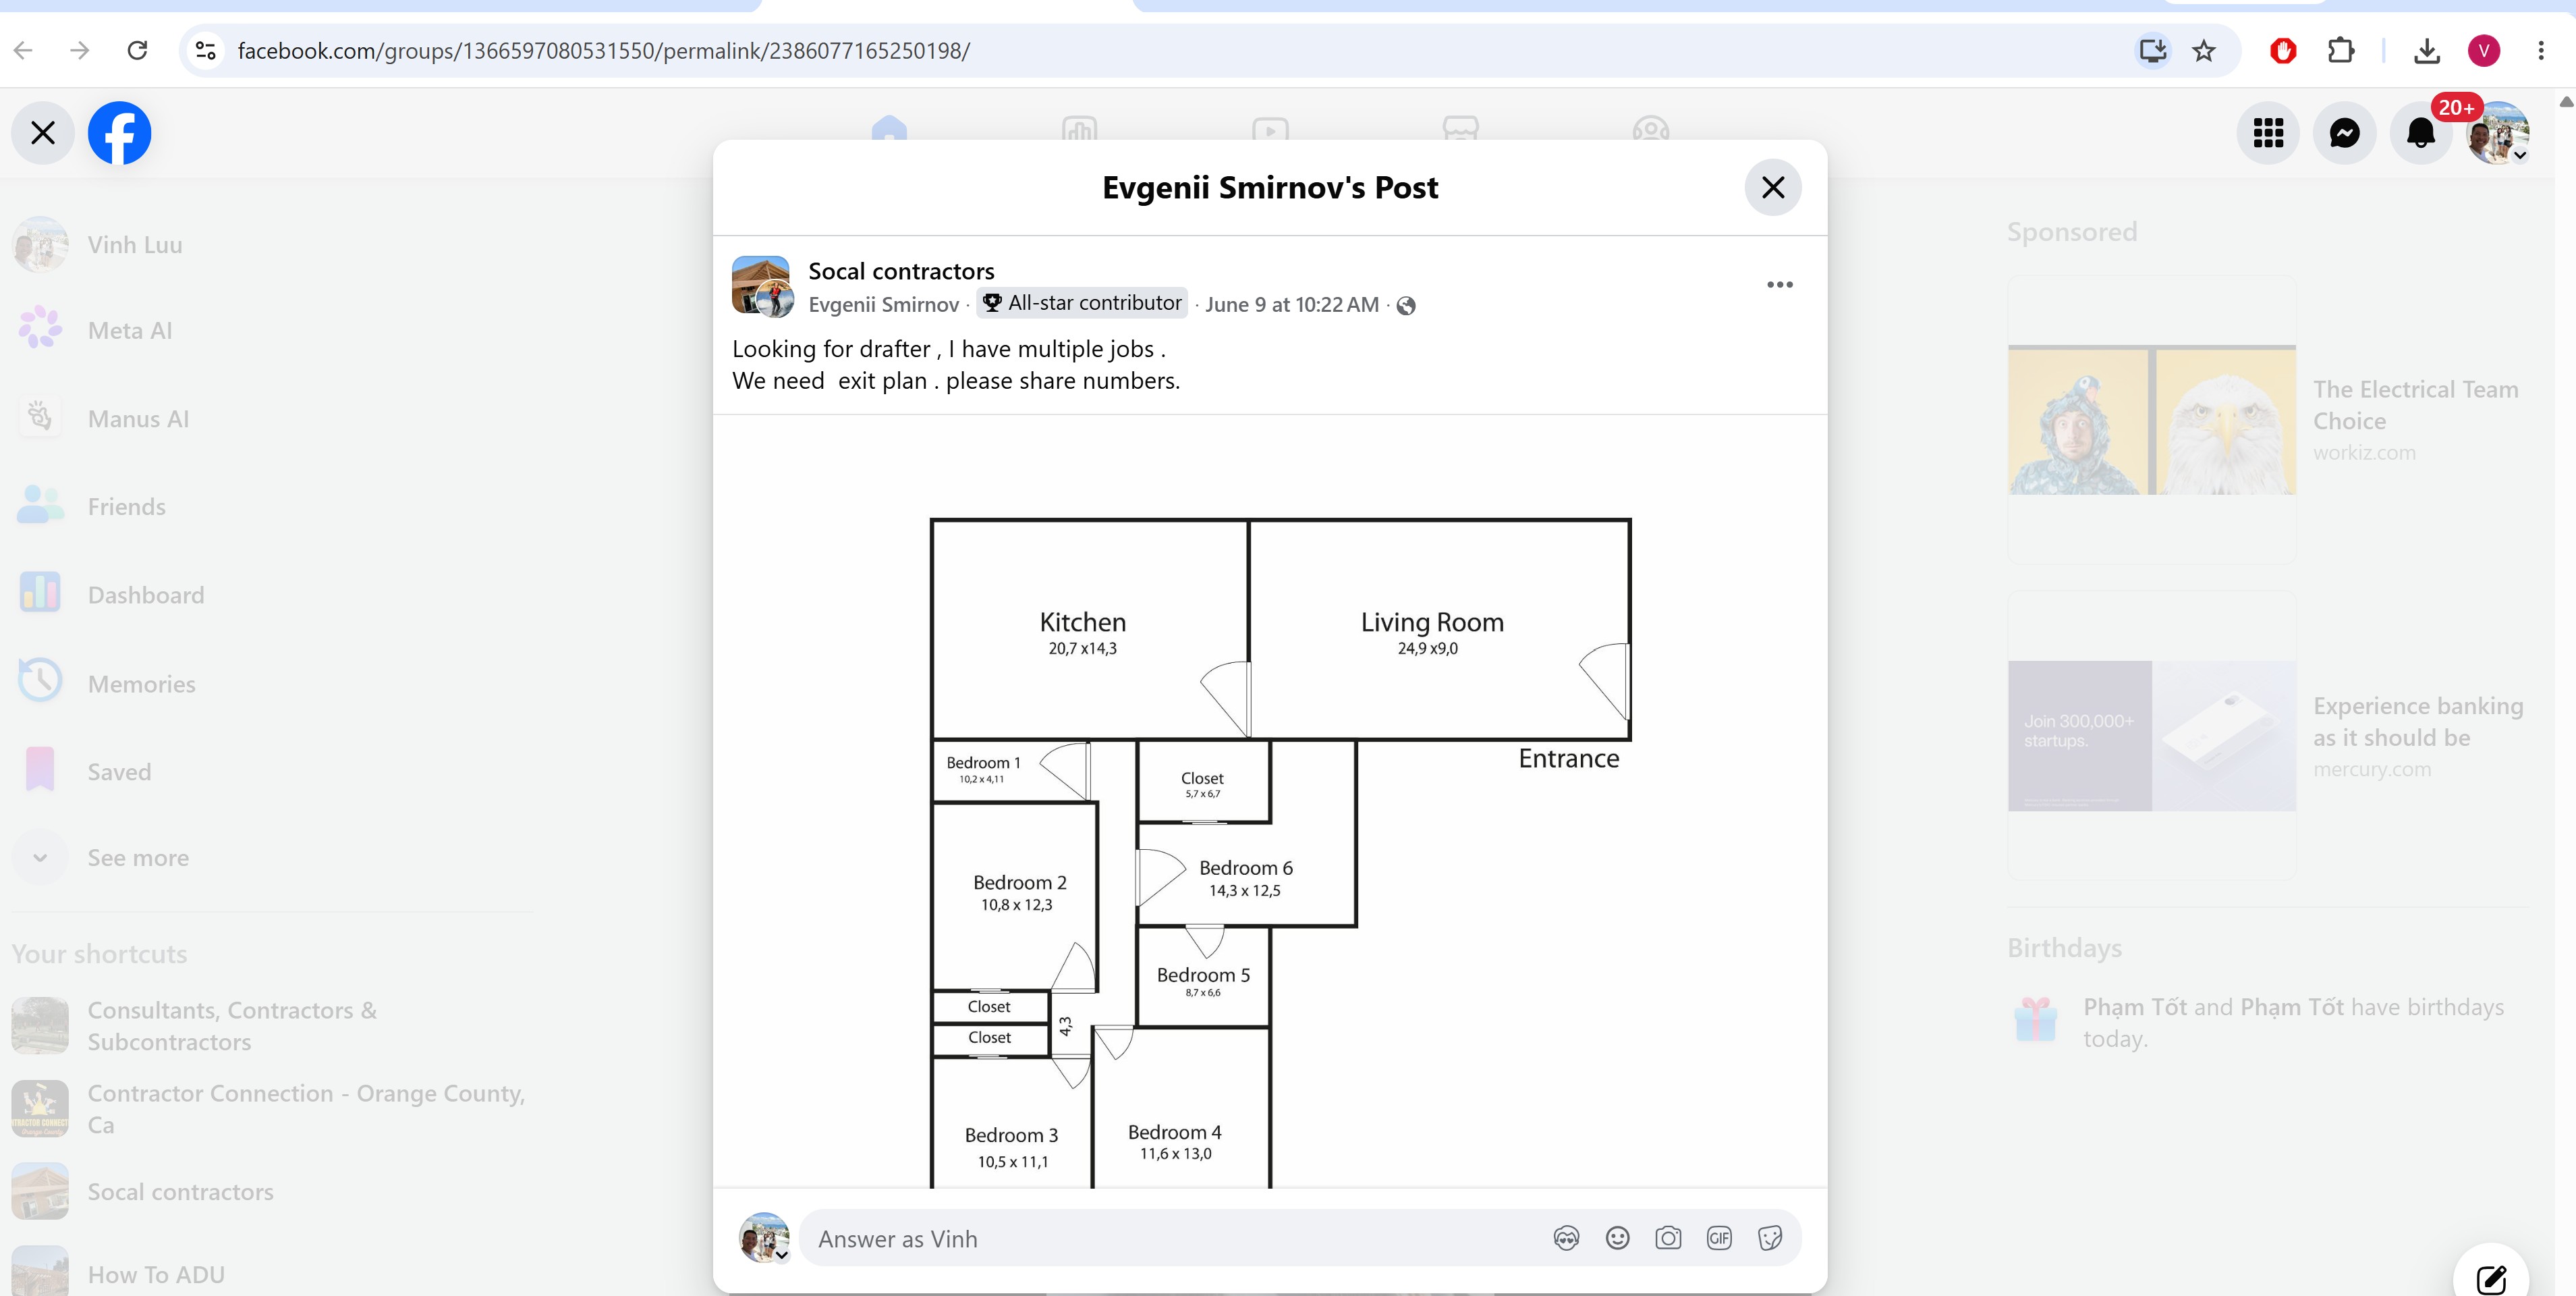Open the red ad blocker extension

click(x=2283, y=50)
